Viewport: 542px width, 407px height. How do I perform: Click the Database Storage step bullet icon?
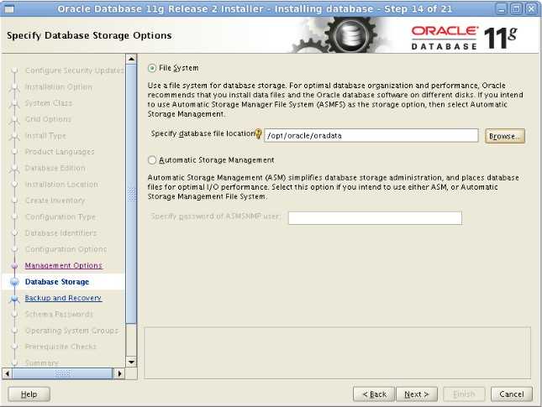(14, 282)
